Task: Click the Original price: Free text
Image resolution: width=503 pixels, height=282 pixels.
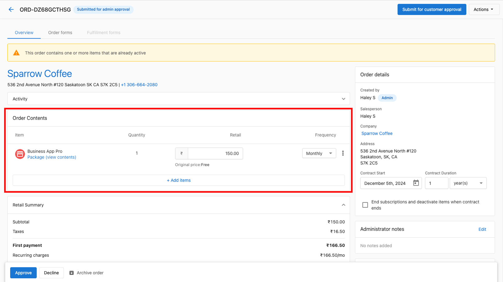Action: (192, 165)
